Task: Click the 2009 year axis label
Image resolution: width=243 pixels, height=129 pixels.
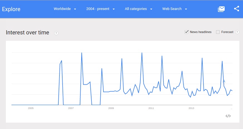Action: click(x=111, y=108)
